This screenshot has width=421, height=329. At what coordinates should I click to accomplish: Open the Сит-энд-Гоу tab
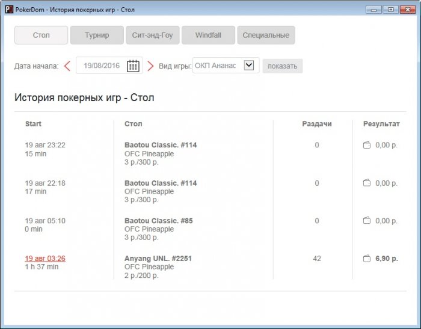click(152, 35)
